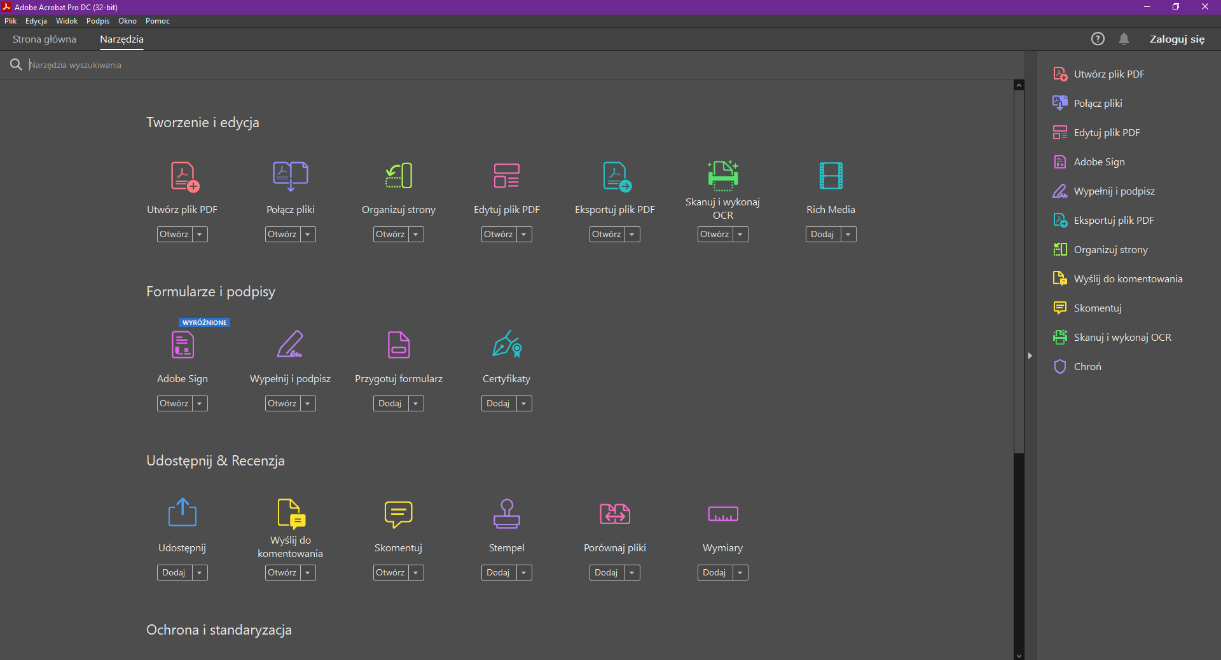Viewport: 1221px width, 660px height.
Task: Click the Połącz pliki tool icon in the main grid
Action: [x=291, y=176]
